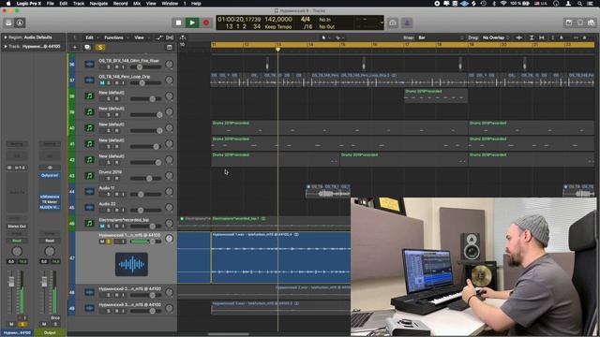Open the Track menu
The width and height of the screenshot is (600, 337).
(x=79, y=4)
